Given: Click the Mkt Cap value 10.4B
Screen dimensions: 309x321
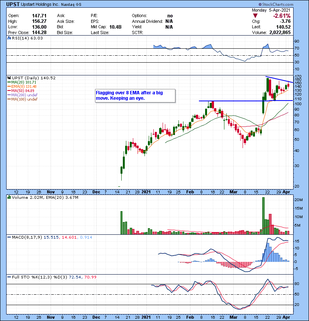Looking at the screenshot, I should [x=115, y=27].
